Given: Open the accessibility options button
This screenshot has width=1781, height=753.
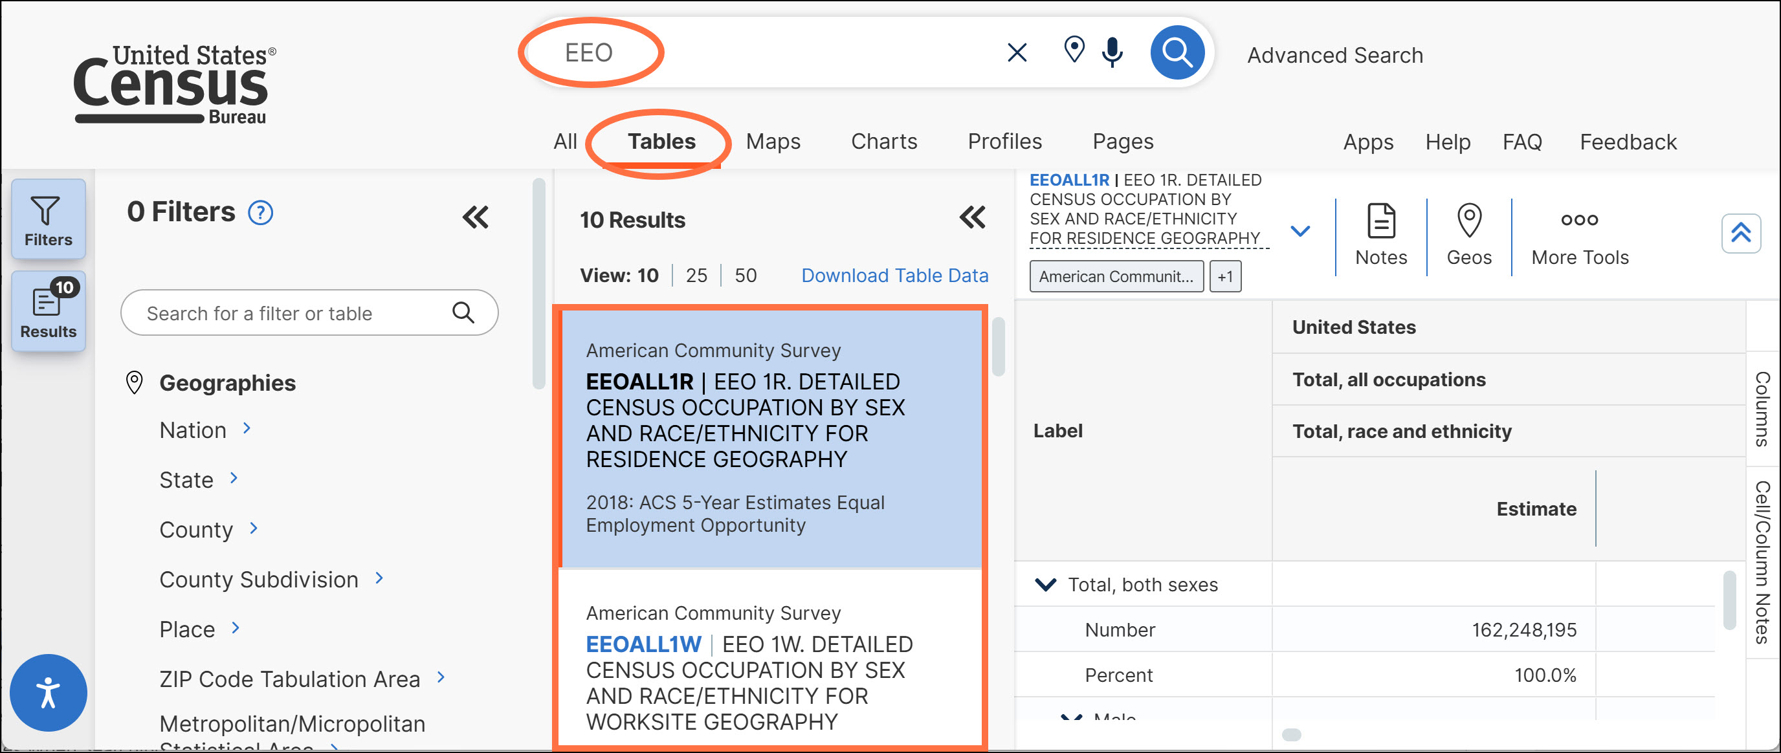Looking at the screenshot, I should (x=49, y=692).
